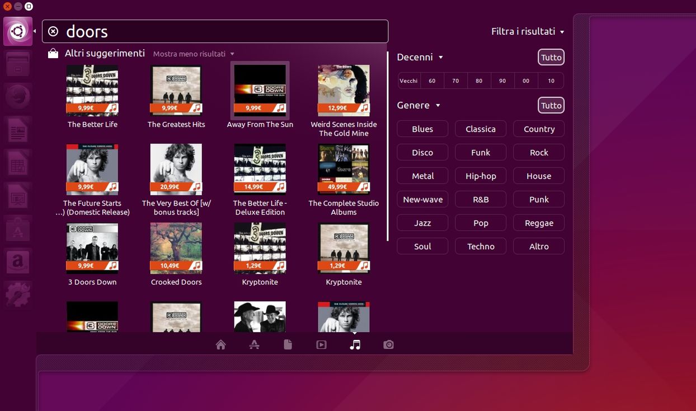Select the Music lens tab
The width and height of the screenshot is (696, 411).
[355, 345]
